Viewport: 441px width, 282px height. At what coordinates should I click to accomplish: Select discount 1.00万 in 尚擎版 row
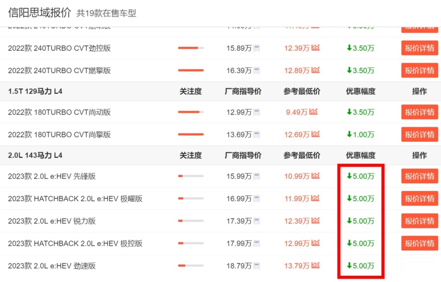tap(361, 135)
